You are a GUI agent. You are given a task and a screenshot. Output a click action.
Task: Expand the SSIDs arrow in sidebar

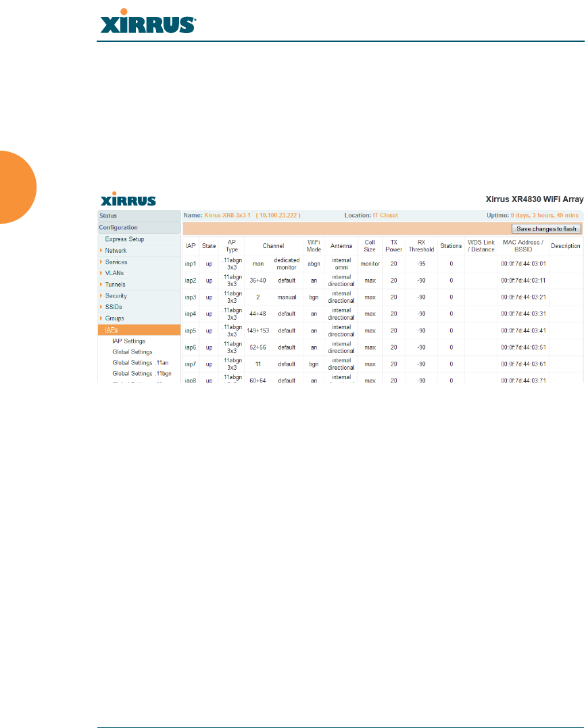tap(101, 307)
